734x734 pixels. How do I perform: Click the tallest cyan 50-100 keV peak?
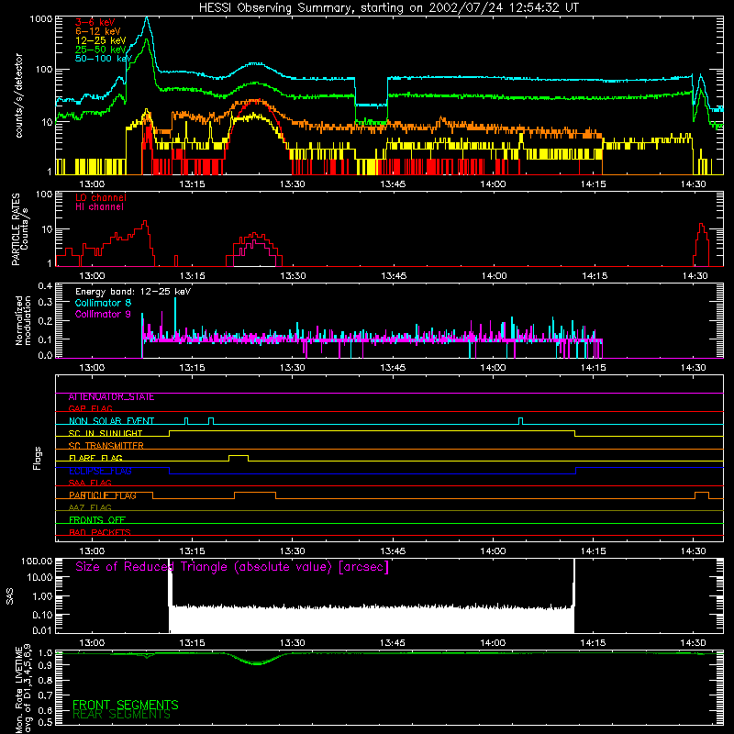(x=147, y=18)
